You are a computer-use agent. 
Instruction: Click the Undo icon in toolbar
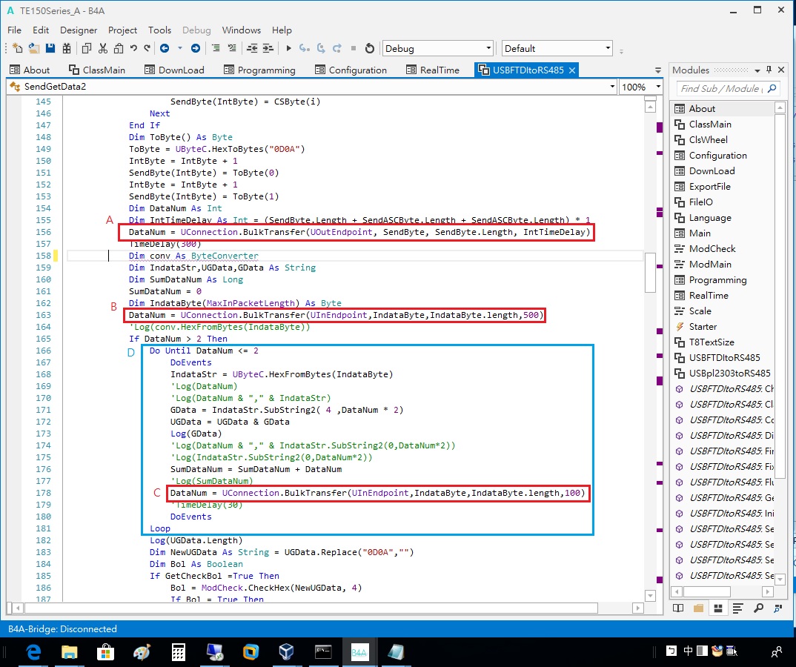[x=133, y=49]
